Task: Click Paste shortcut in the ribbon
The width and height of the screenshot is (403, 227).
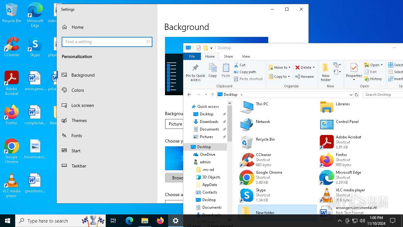Action: tap(248, 79)
